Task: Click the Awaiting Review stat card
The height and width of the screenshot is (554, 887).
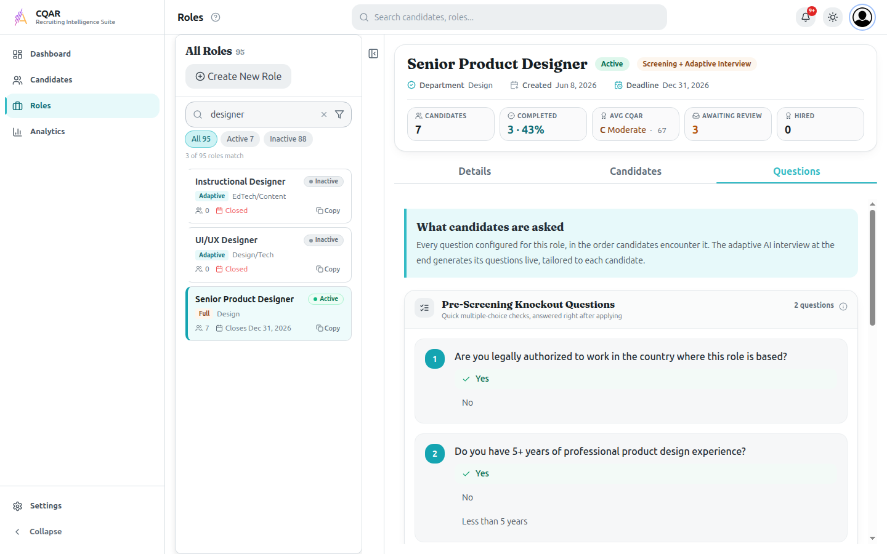Action: coord(728,124)
